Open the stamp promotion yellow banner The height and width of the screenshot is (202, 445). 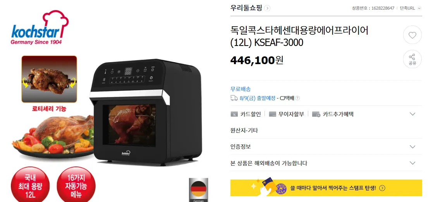(x=326, y=188)
